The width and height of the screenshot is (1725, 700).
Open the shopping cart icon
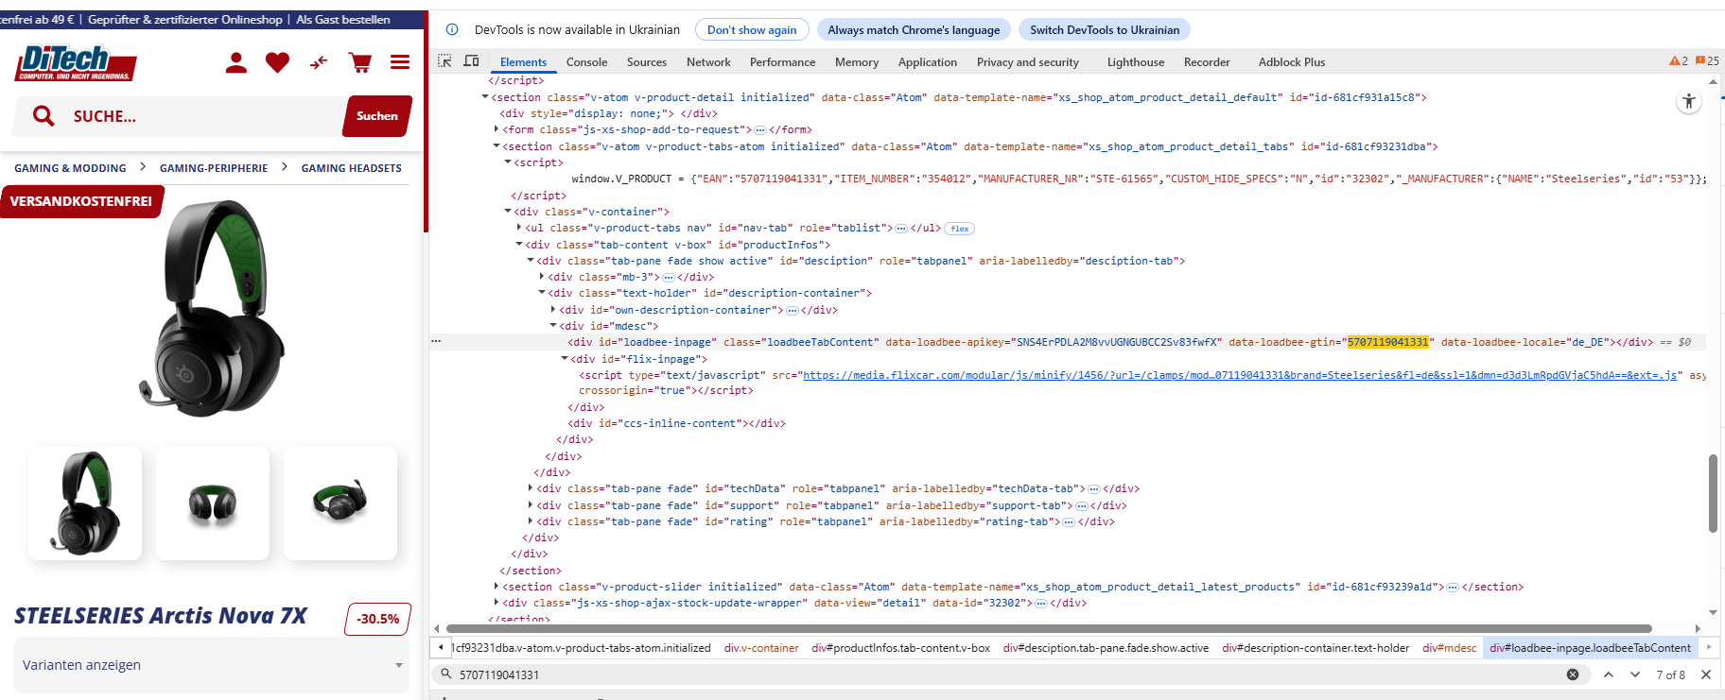coord(360,63)
